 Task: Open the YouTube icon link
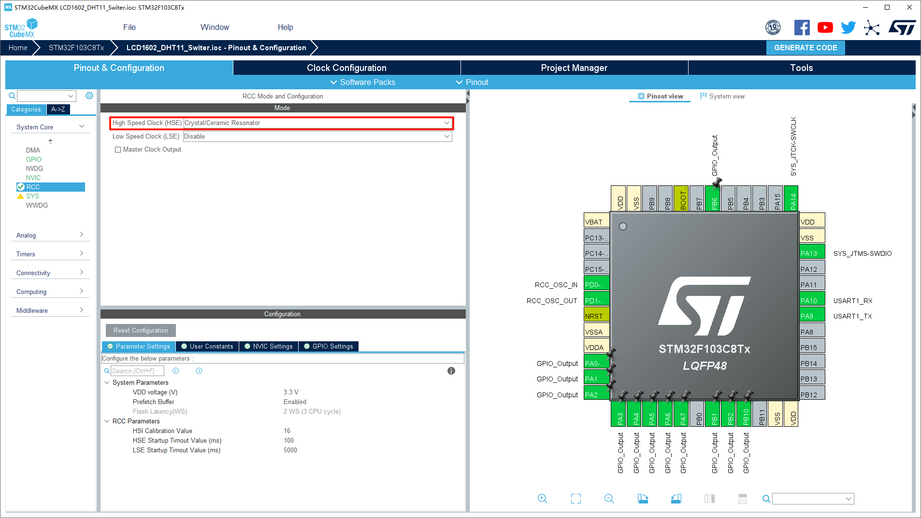coord(825,28)
